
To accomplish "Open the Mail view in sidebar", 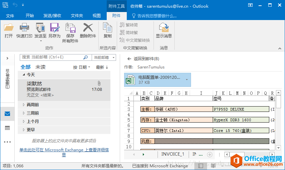I will [x=7, y=114].
